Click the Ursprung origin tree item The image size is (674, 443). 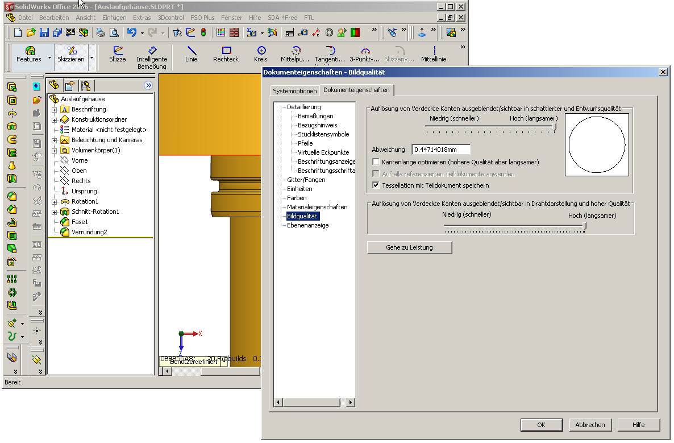click(x=84, y=192)
